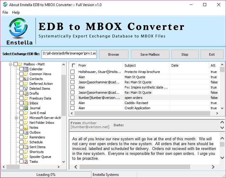Select the Deleted Items recycle icon
The image size is (226, 178).
click(26, 89)
